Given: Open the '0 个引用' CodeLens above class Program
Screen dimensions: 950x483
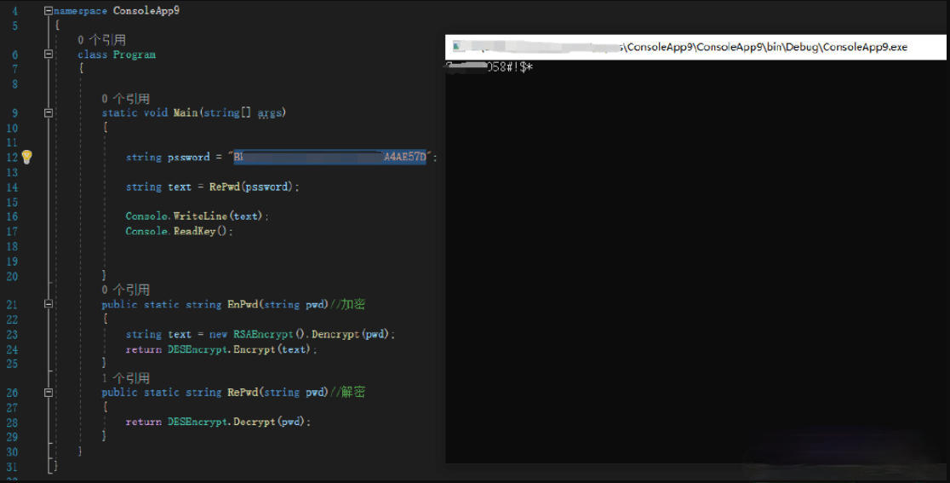Looking at the screenshot, I should pos(102,40).
